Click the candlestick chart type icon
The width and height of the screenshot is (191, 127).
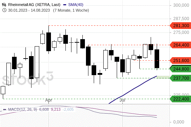tap(4, 5)
